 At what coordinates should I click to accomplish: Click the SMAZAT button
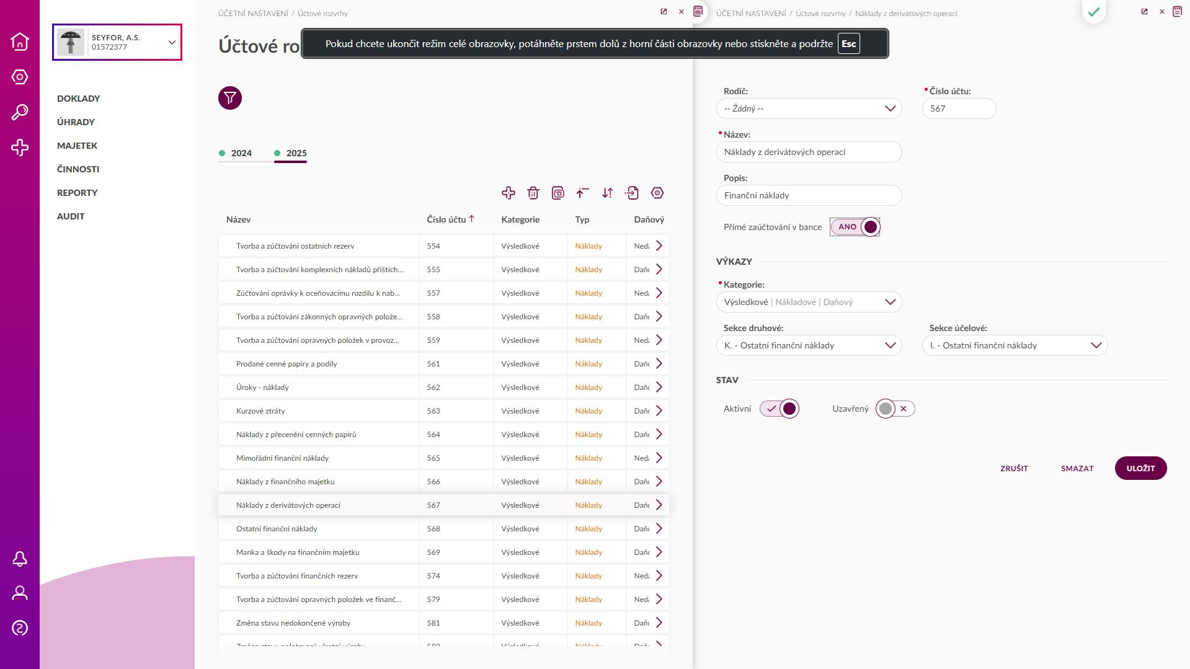[x=1077, y=468]
